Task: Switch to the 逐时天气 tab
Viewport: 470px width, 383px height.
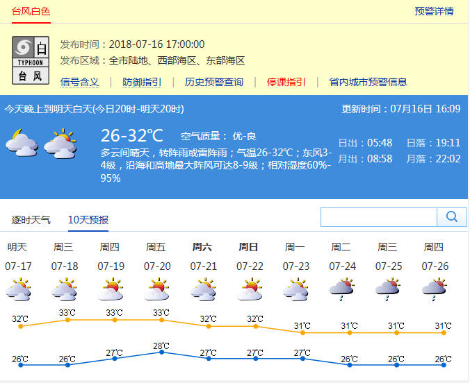Action: click(31, 220)
